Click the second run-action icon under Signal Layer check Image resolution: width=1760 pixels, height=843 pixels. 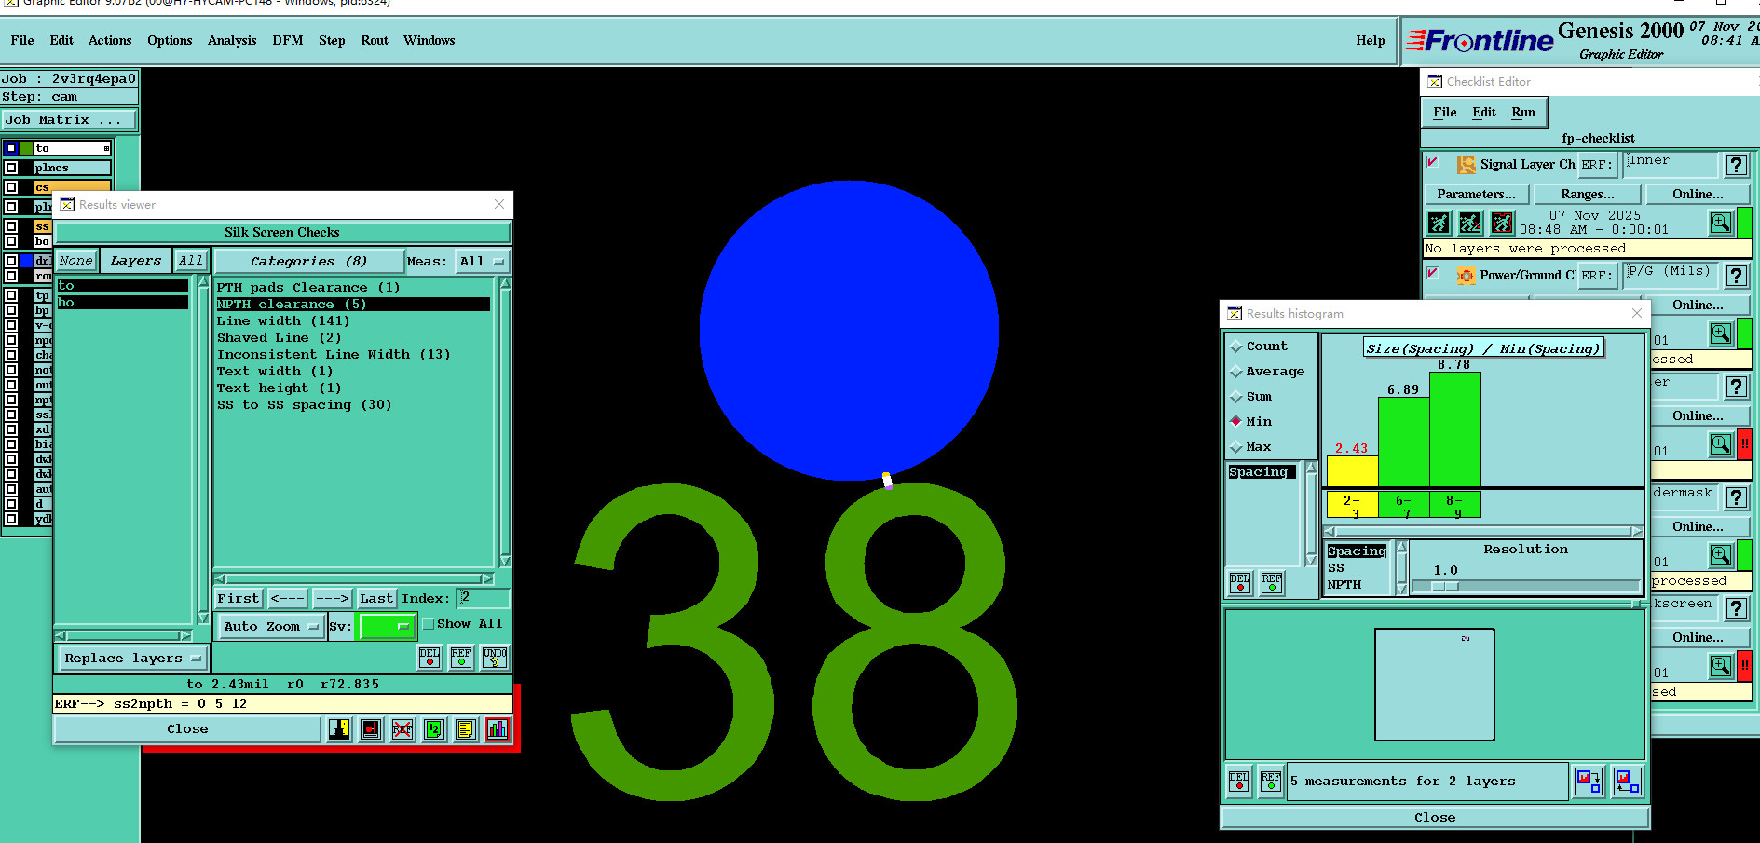pyautogui.click(x=1471, y=223)
